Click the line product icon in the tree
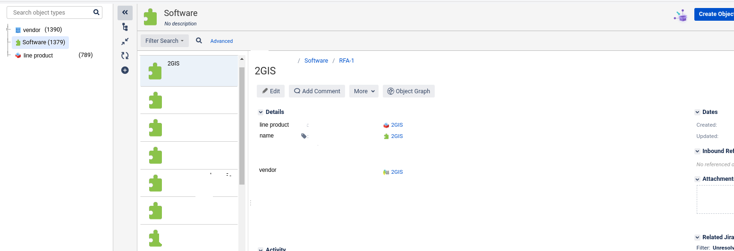734x251 pixels. point(18,55)
